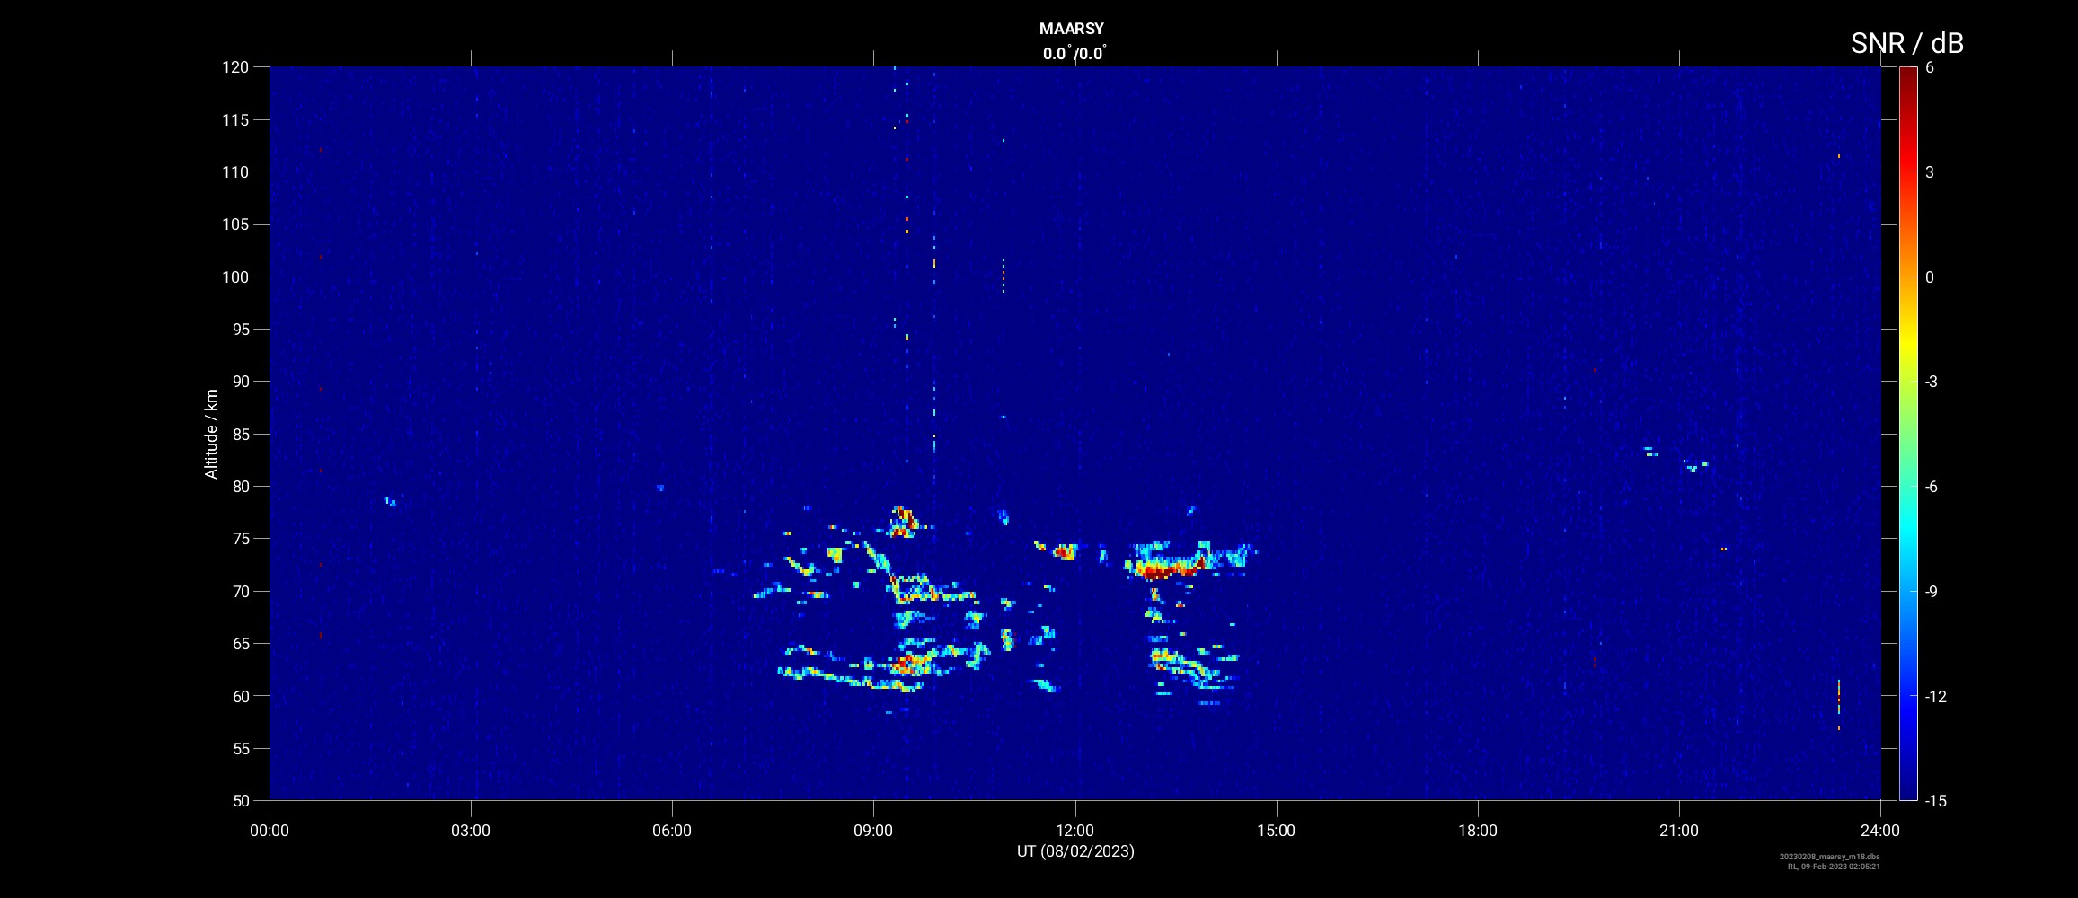Select the 100 altitude tick label
The width and height of the screenshot is (2078, 898).
coord(235,277)
